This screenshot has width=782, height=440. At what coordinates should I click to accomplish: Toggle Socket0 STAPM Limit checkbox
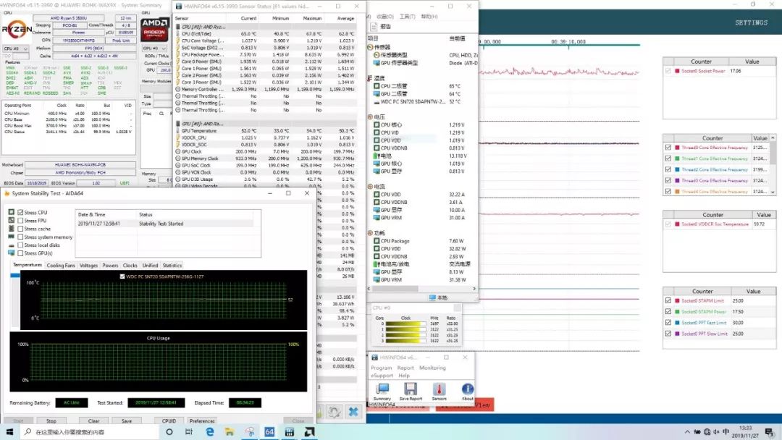(x=668, y=300)
